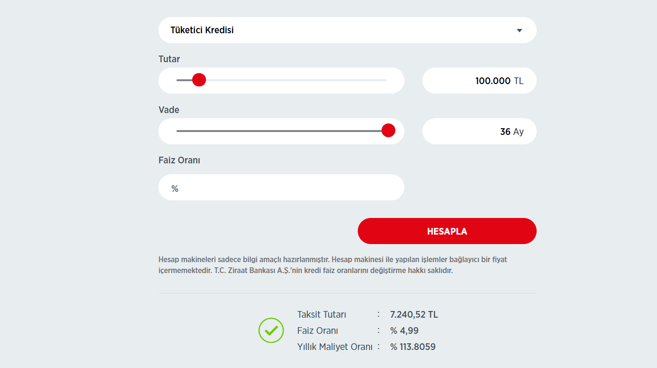Click the middle of the Vade slider track
The image size is (657, 368).
click(282, 131)
